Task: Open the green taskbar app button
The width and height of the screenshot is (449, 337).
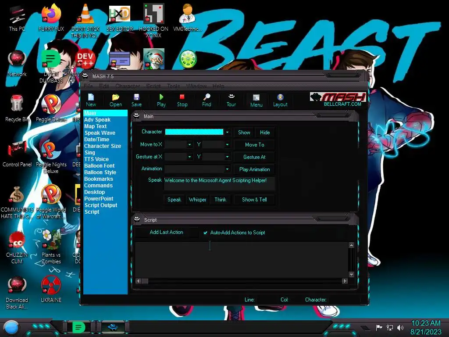Action: coord(78,327)
